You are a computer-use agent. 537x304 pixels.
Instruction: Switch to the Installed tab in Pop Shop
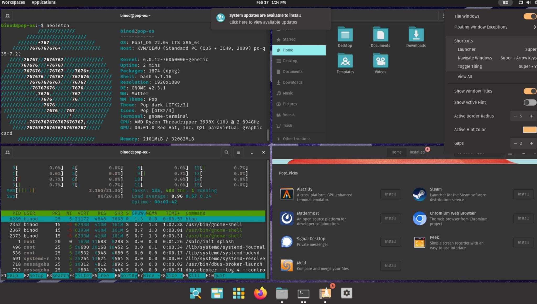(417, 152)
